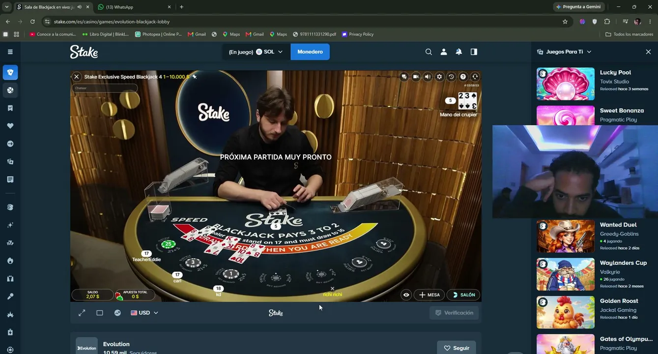
Task: Contact live support via the headset icon
Action: (x=475, y=77)
